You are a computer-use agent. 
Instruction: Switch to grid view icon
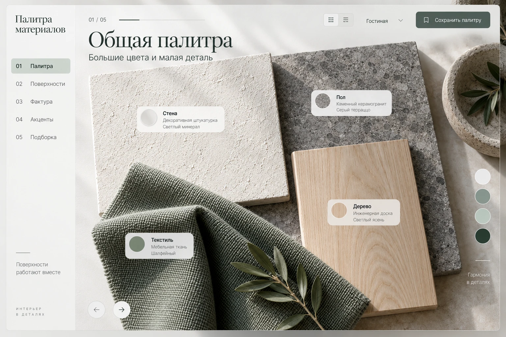[x=331, y=20]
